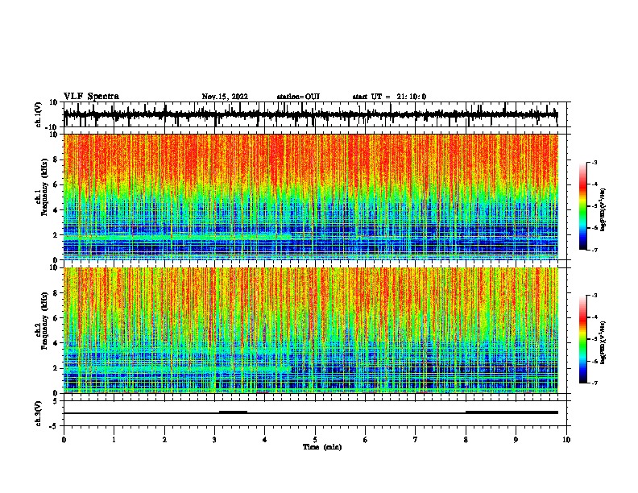Click the green 2 kHz band in ch.1 spectrogram
The width and height of the screenshot is (638, 493).
(177, 236)
